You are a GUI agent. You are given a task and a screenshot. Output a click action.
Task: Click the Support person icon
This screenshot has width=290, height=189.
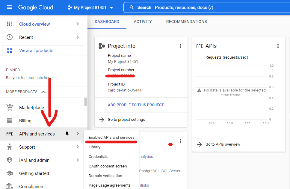click(10, 147)
